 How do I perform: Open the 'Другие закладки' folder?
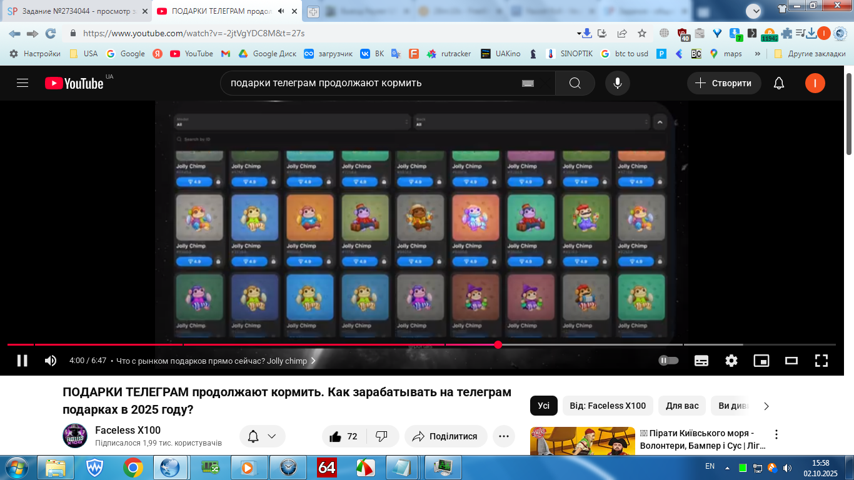[x=810, y=54]
